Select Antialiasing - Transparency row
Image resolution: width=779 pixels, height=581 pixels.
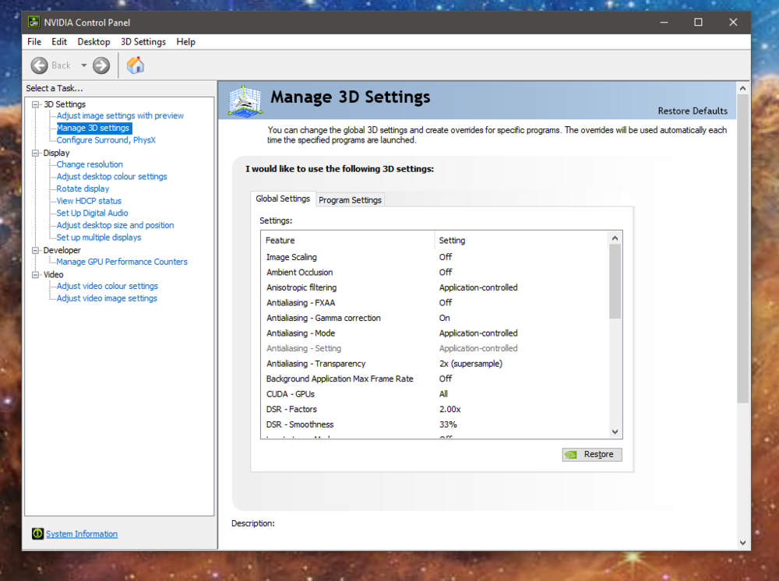pos(435,364)
